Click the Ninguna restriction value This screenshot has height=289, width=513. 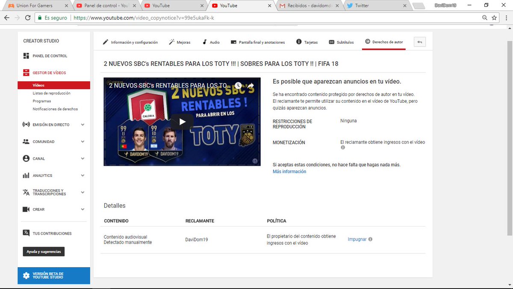click(348, 121)
